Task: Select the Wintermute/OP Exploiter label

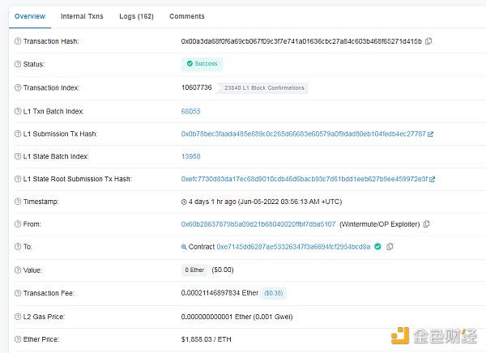Action: (380, 224)
